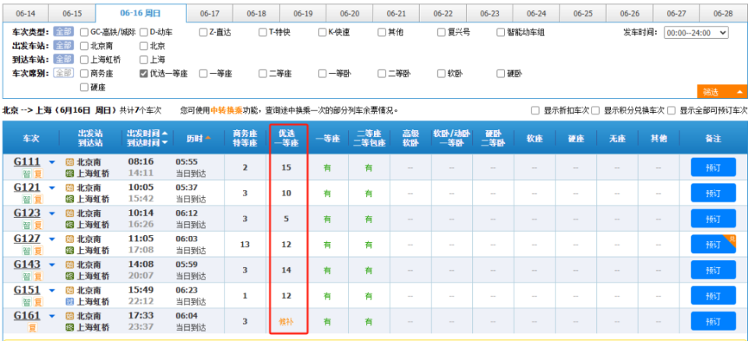Book train G161 with 预订 button
This screenshot has height=341, width=748.
(713, 322)
